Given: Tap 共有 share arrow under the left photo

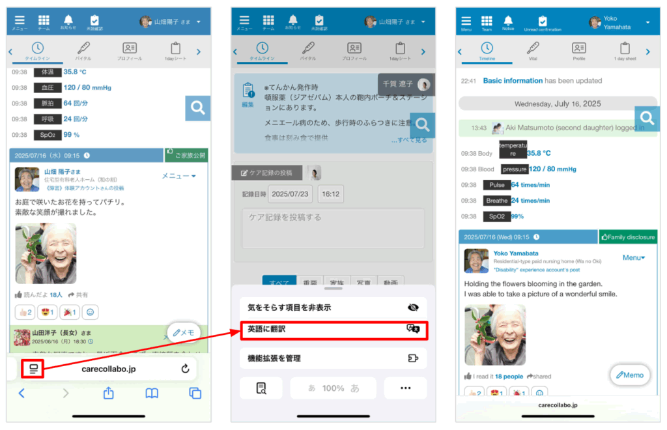Looking at the screenshot, I should 78,294.
